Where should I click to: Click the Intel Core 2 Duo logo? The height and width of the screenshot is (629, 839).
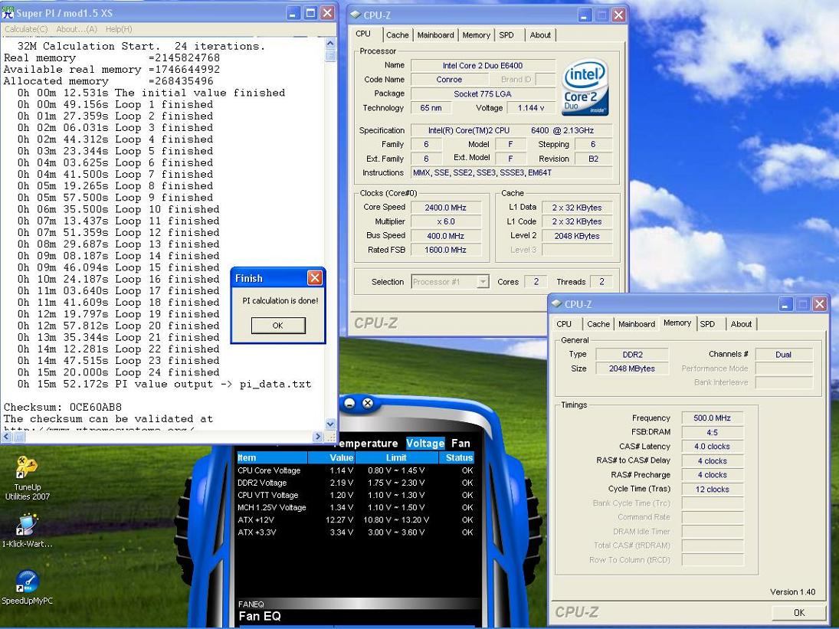(x=585, y=87)
